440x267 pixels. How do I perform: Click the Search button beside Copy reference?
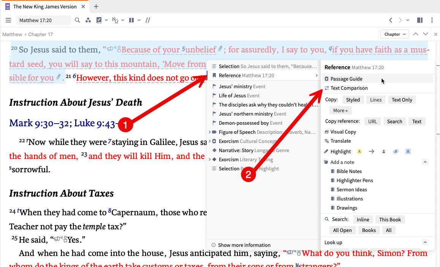click(x=394, y=121)
